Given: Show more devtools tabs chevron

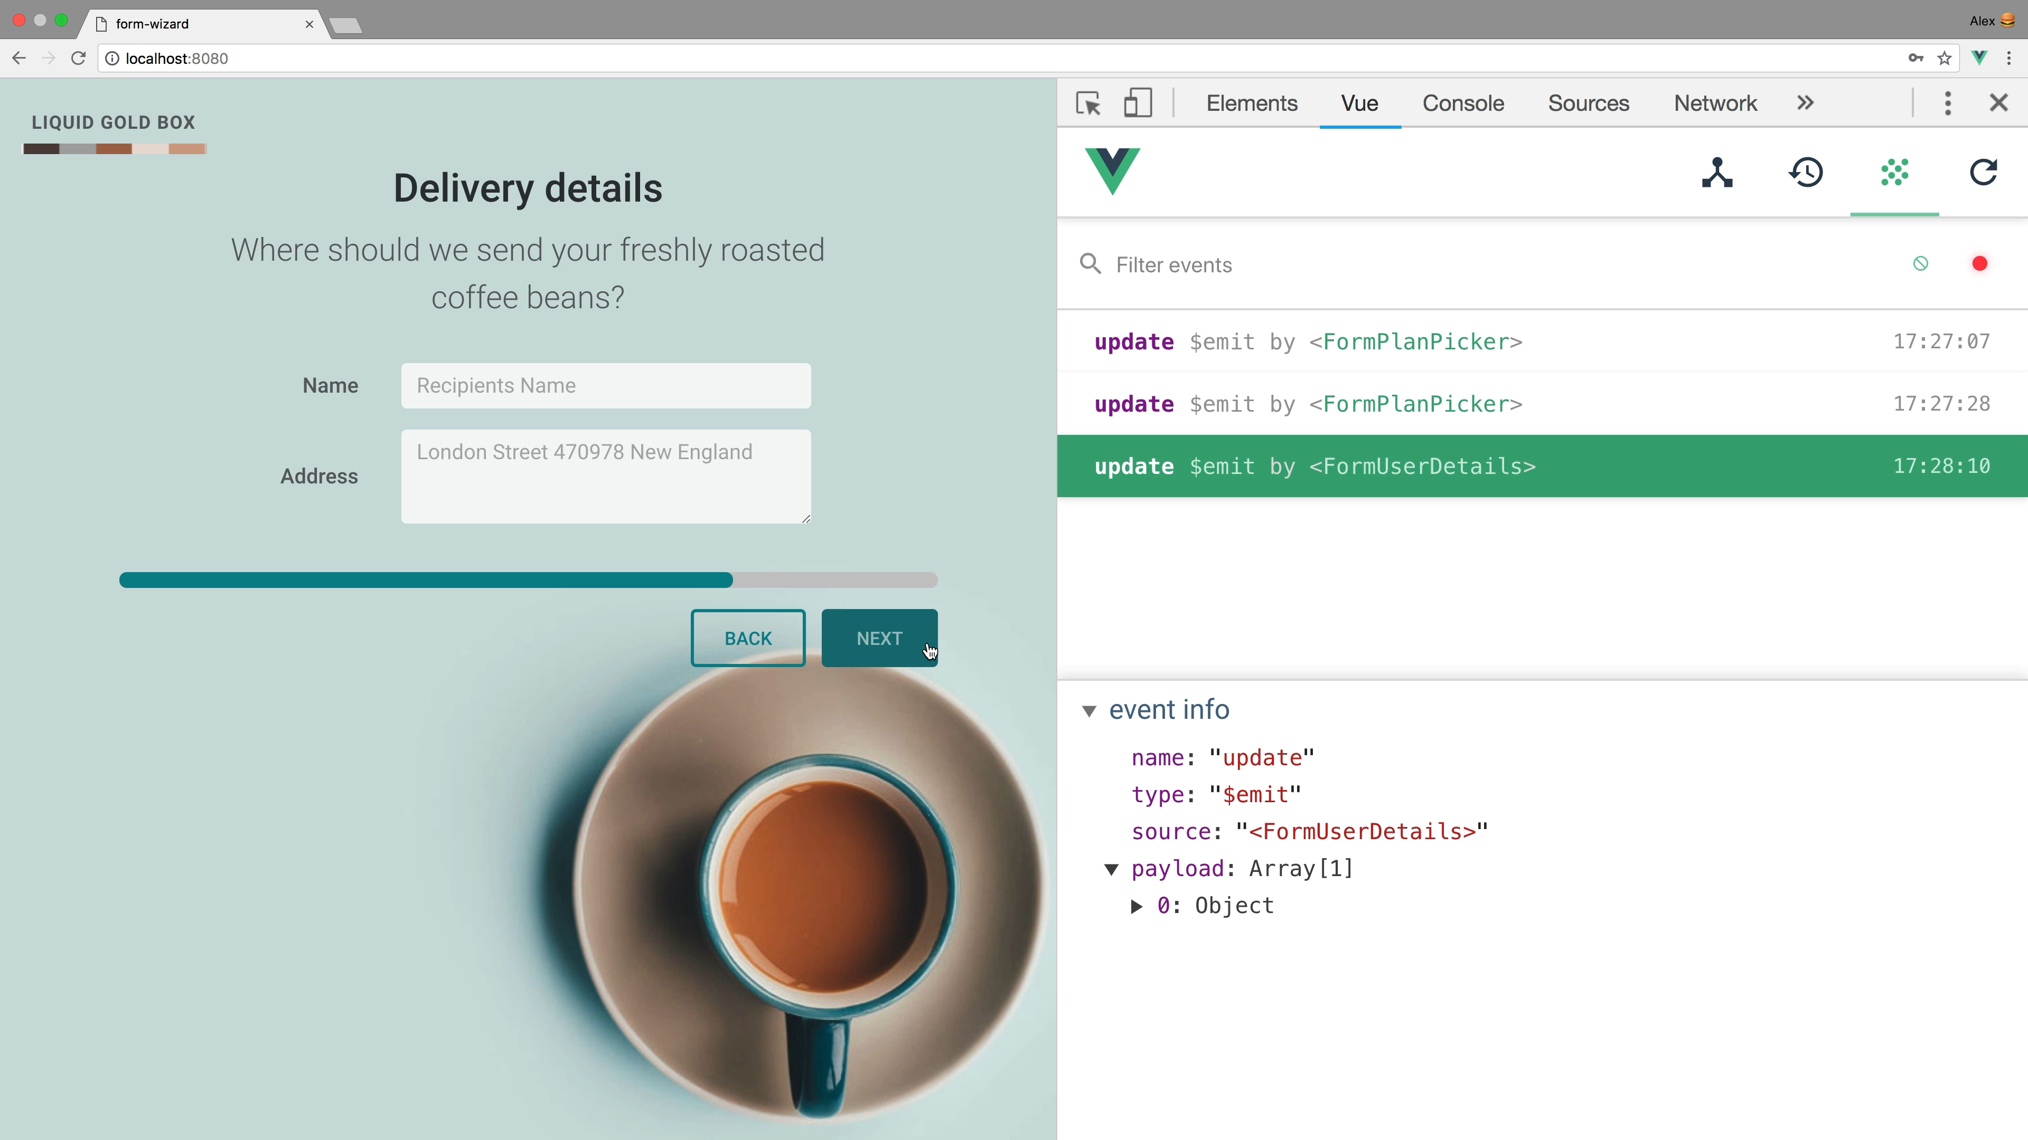Looking at the screenshot, I should click(1805, 103).
